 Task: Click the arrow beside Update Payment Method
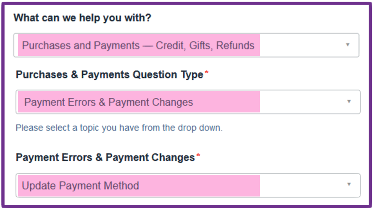pos(348,185)
